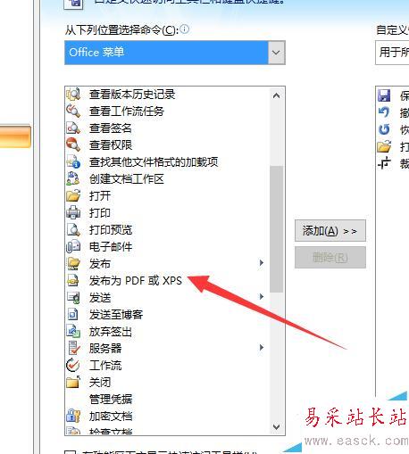This screenshot has width=409, height=454.
Task: Click the Encrypt Document lock icon
Action: click(73, 416)
